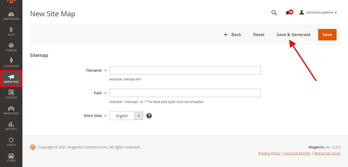Open the notifications bell with 45 alerts
The height and width of the screenshot is (167, 348).
(x=289, y=12)
